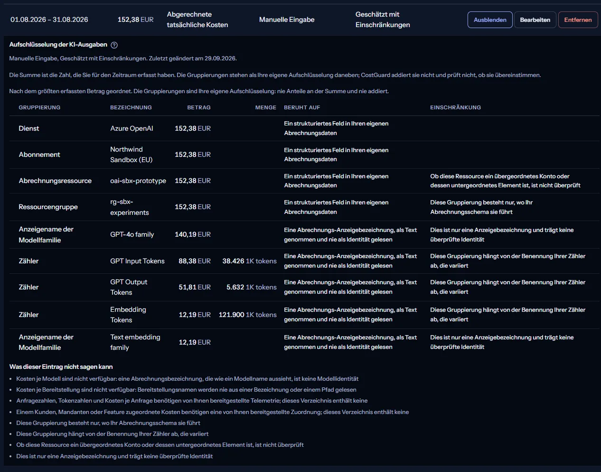Select the rg-sbx-experiments label
The image size is (601, 472).
coord(130,207)
